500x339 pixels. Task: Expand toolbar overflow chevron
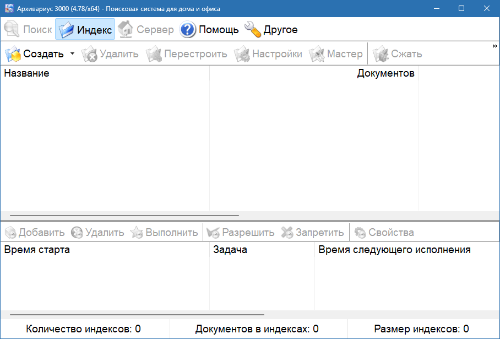click(494, 46)
